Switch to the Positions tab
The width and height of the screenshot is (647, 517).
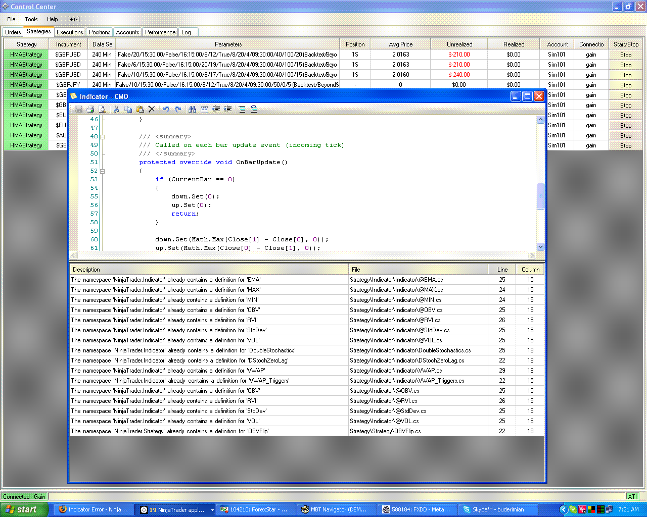point(100,32)
